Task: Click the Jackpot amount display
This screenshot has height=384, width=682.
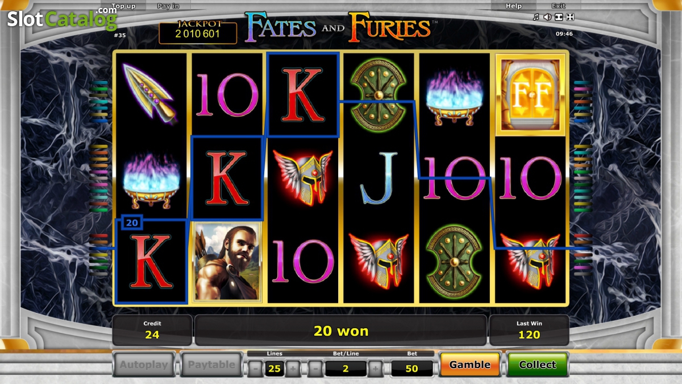Action: click(198, 33)
